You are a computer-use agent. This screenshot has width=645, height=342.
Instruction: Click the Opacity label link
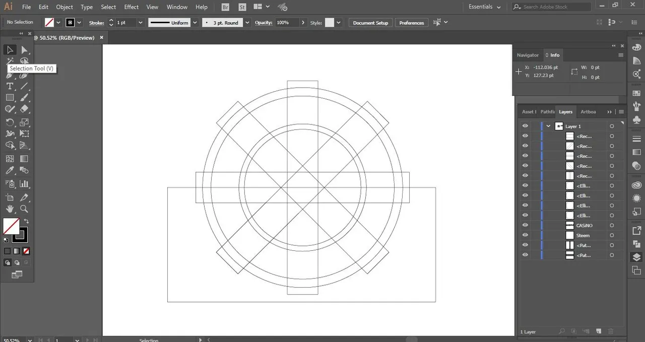point(264,23)
